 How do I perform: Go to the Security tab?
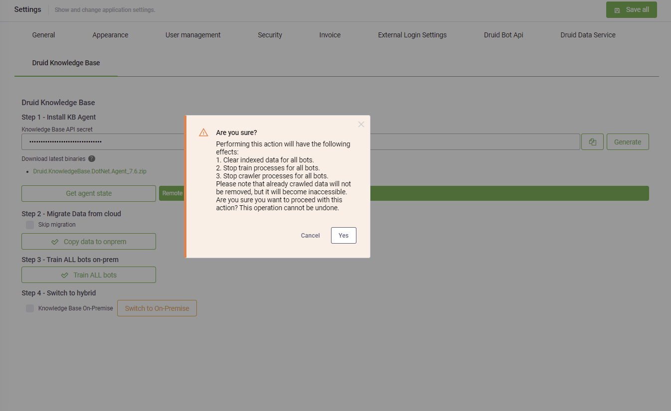click(x=270, y=35)
